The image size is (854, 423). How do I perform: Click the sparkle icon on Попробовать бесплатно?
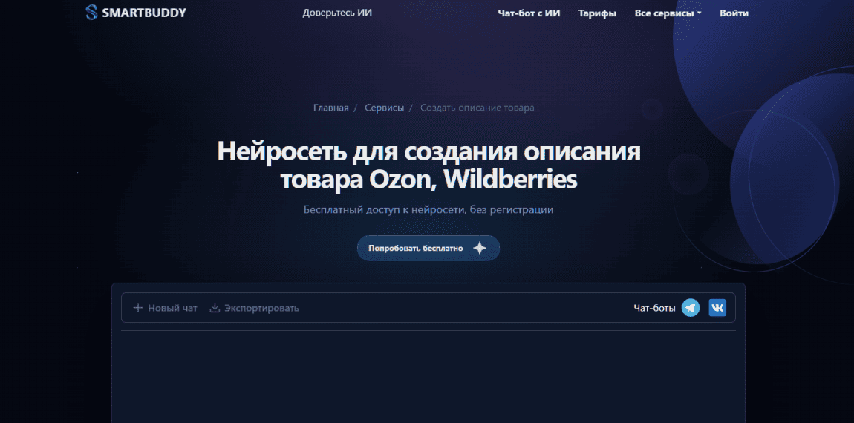click(479, 249)
